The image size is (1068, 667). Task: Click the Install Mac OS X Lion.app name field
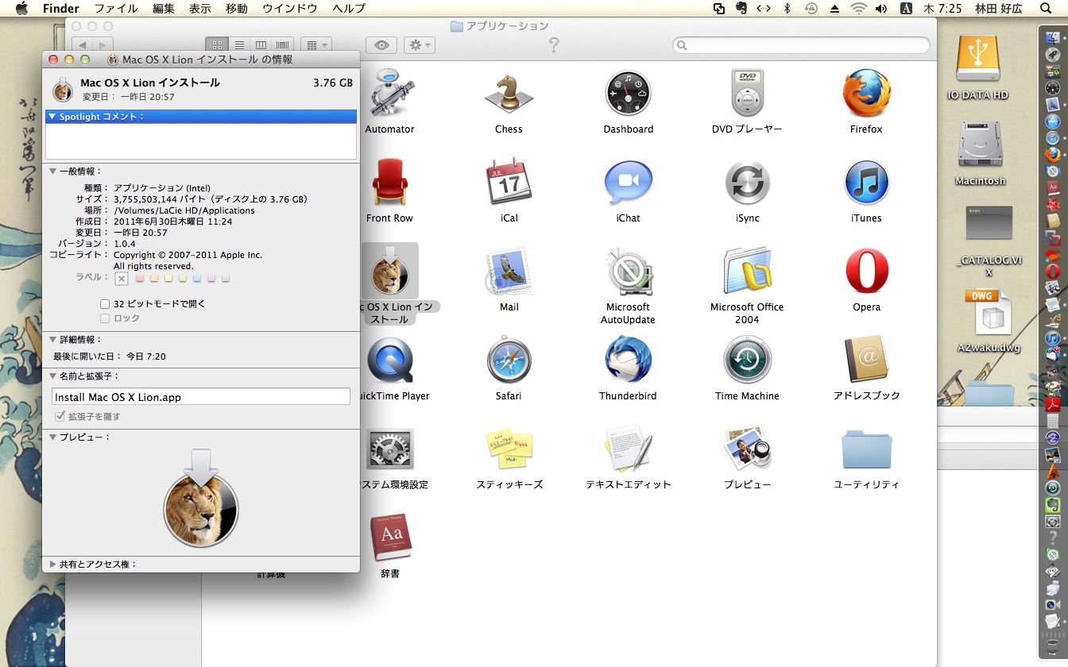point(201,396)
